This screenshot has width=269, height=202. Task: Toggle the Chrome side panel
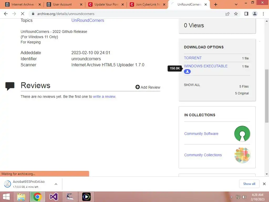[246, 14]
